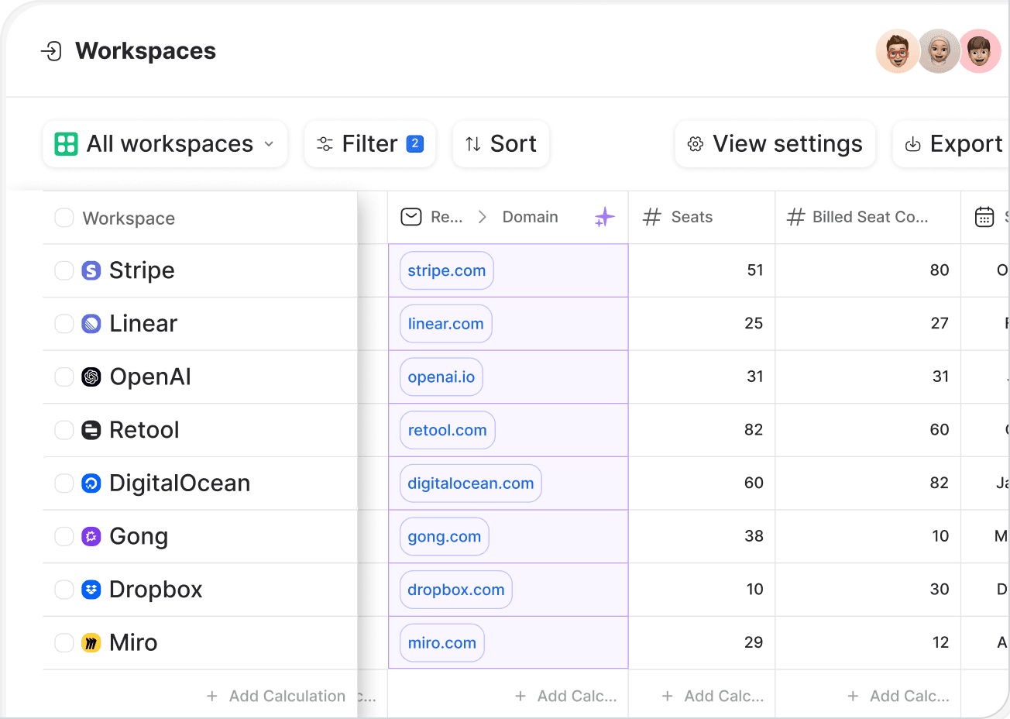
Task: Click the sidebar expand arrow icon beside Workspaces
Action: [51, 51]
